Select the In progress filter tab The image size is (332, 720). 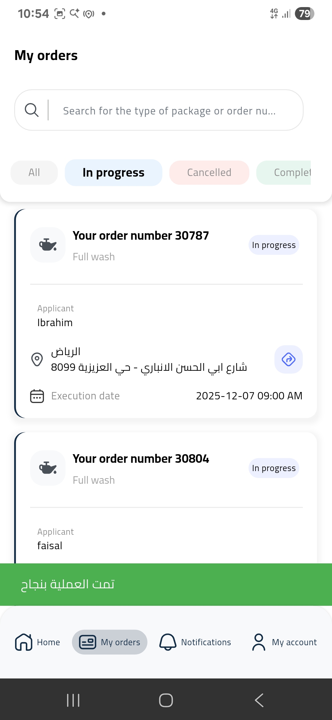point(113,173)
